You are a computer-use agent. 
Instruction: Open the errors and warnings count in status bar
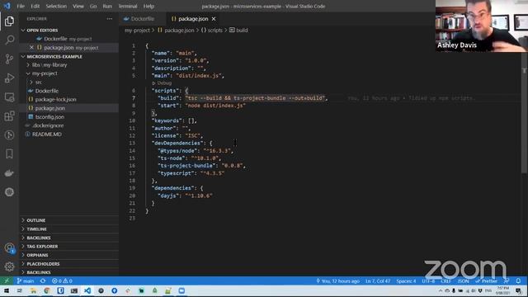pos(62,280)
